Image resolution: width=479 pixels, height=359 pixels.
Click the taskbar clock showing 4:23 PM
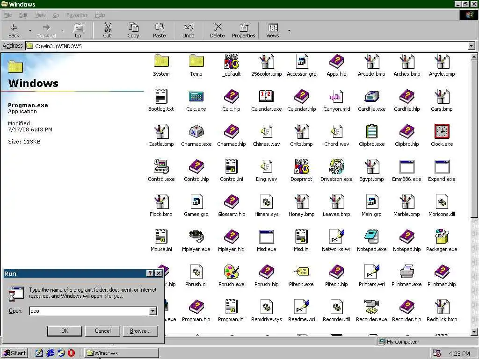click(459, 353)
